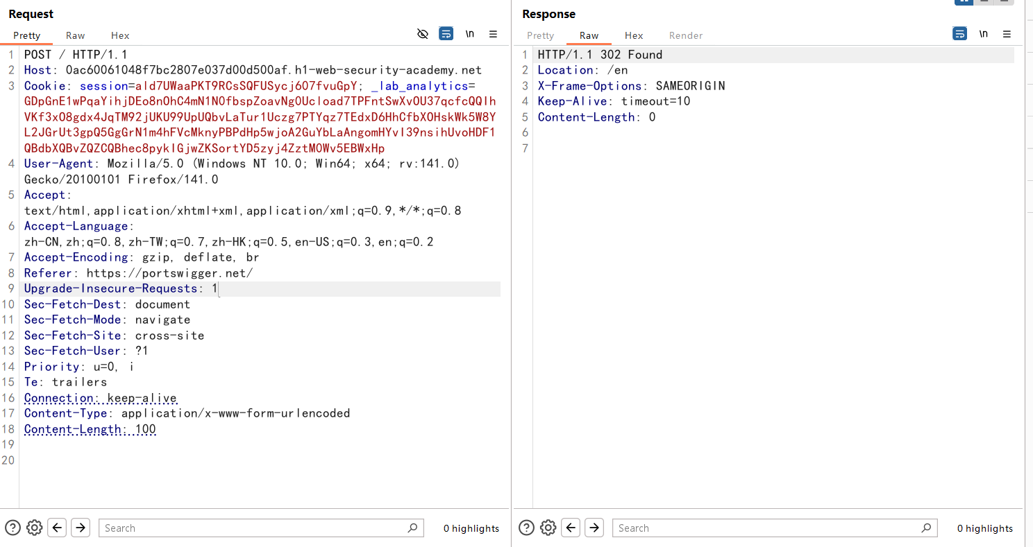This screenshot has width=1033, height=547.
Task: Click the Request search input field
Action: coord(253,528)
